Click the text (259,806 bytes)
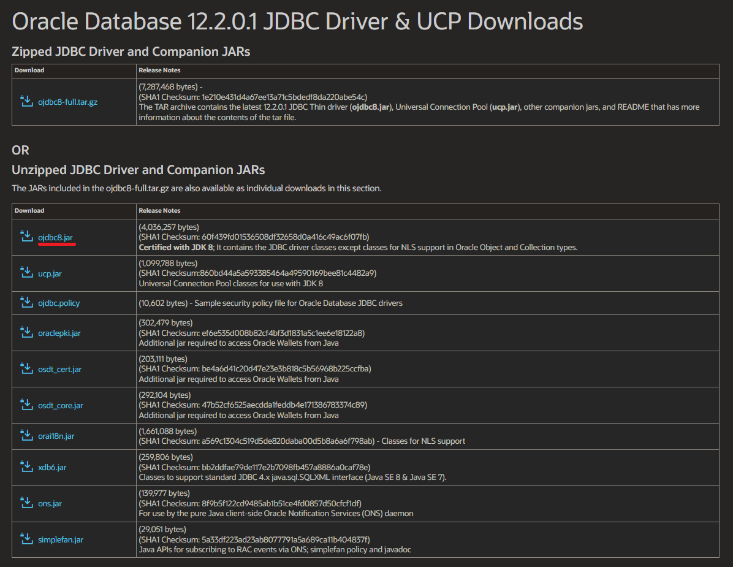This screenshot has width=733, height=567. click(x=165, y=457)
